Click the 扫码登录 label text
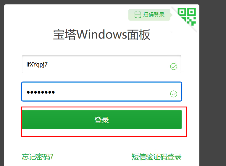This screenshot has height=166, width=226. click(154, 15)
